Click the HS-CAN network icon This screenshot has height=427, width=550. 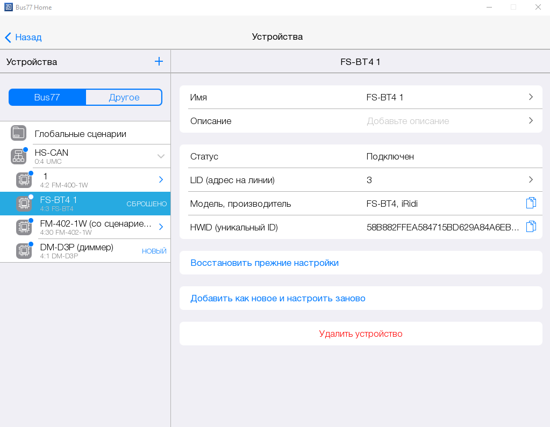18,156
